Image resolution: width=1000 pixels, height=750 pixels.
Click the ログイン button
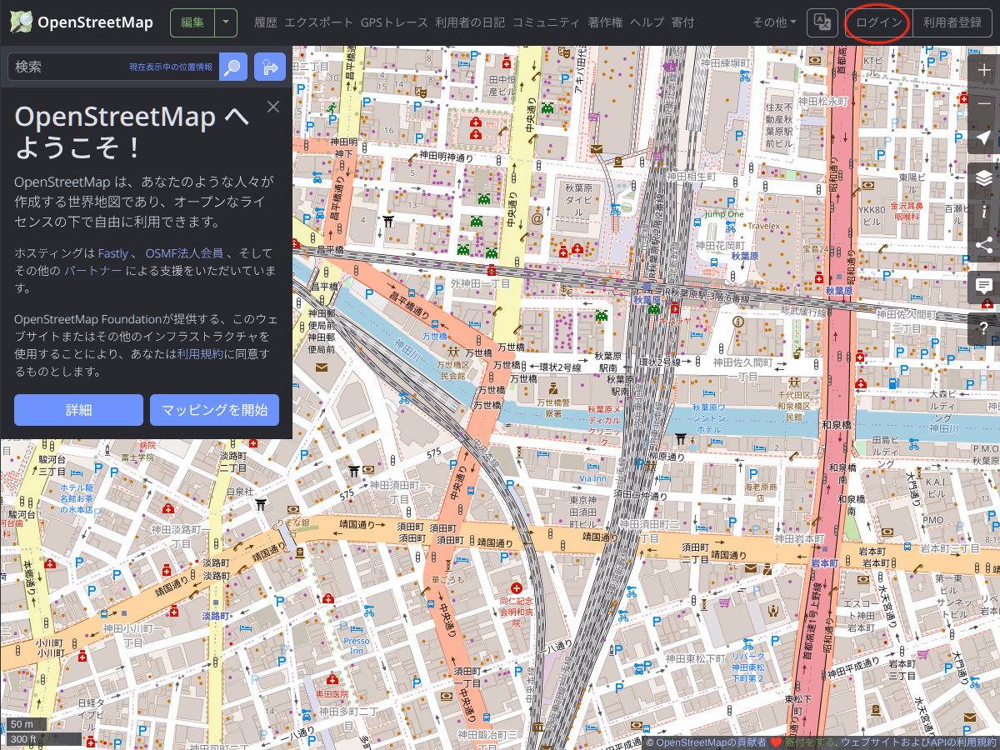[x=879, y=22]
